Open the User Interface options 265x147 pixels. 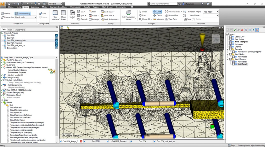[x=55, y=15]
